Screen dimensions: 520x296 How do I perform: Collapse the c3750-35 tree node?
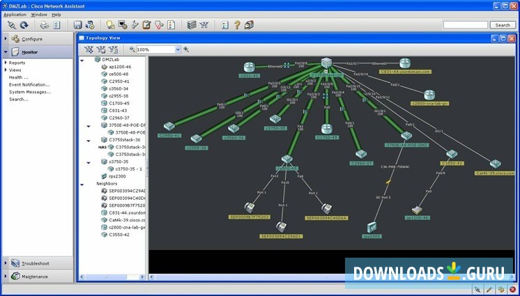click(89, 163)
